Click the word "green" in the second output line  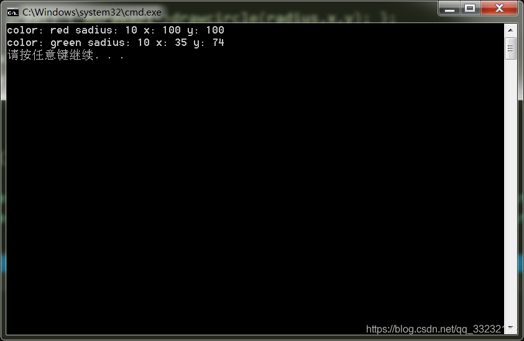point(66,43)
